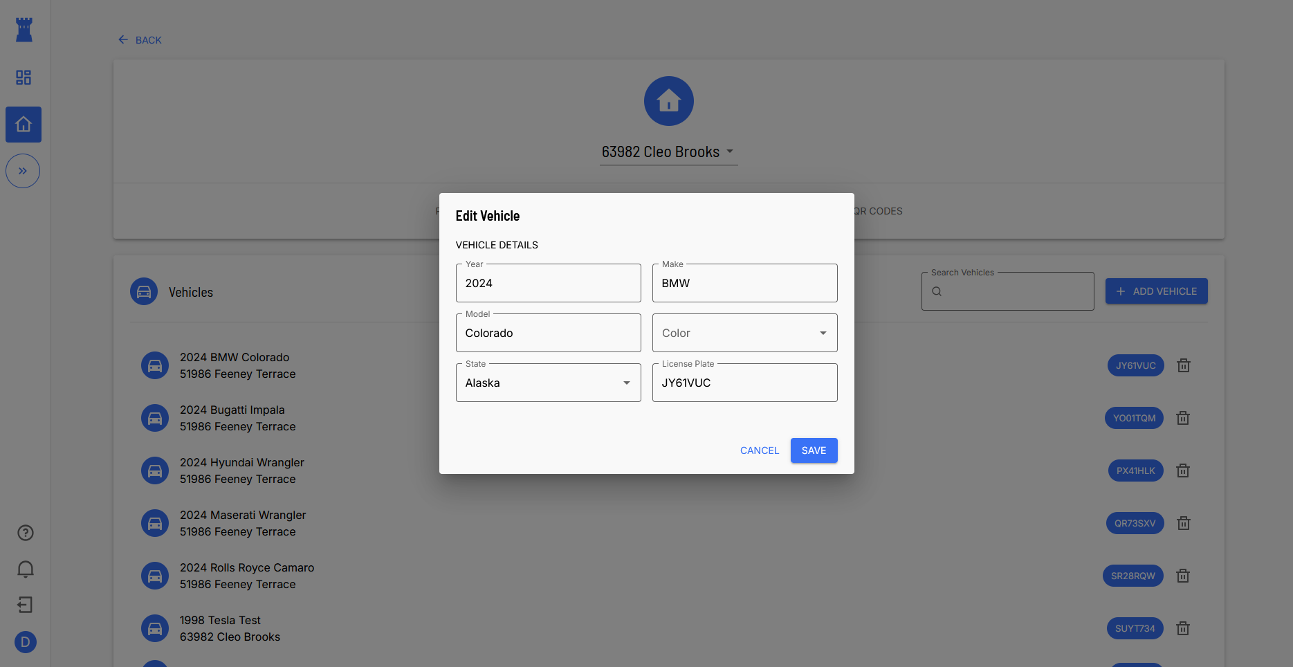Select the home icon in sidebar
Image resolution: width=1293 pixels, height=667 pixels.
(x=24, y=125)
